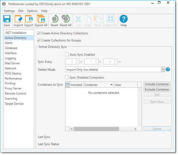The height and width of the screenshot is (155, 178).
Task: Click the Reset gear icon
Action: (54, 19)
